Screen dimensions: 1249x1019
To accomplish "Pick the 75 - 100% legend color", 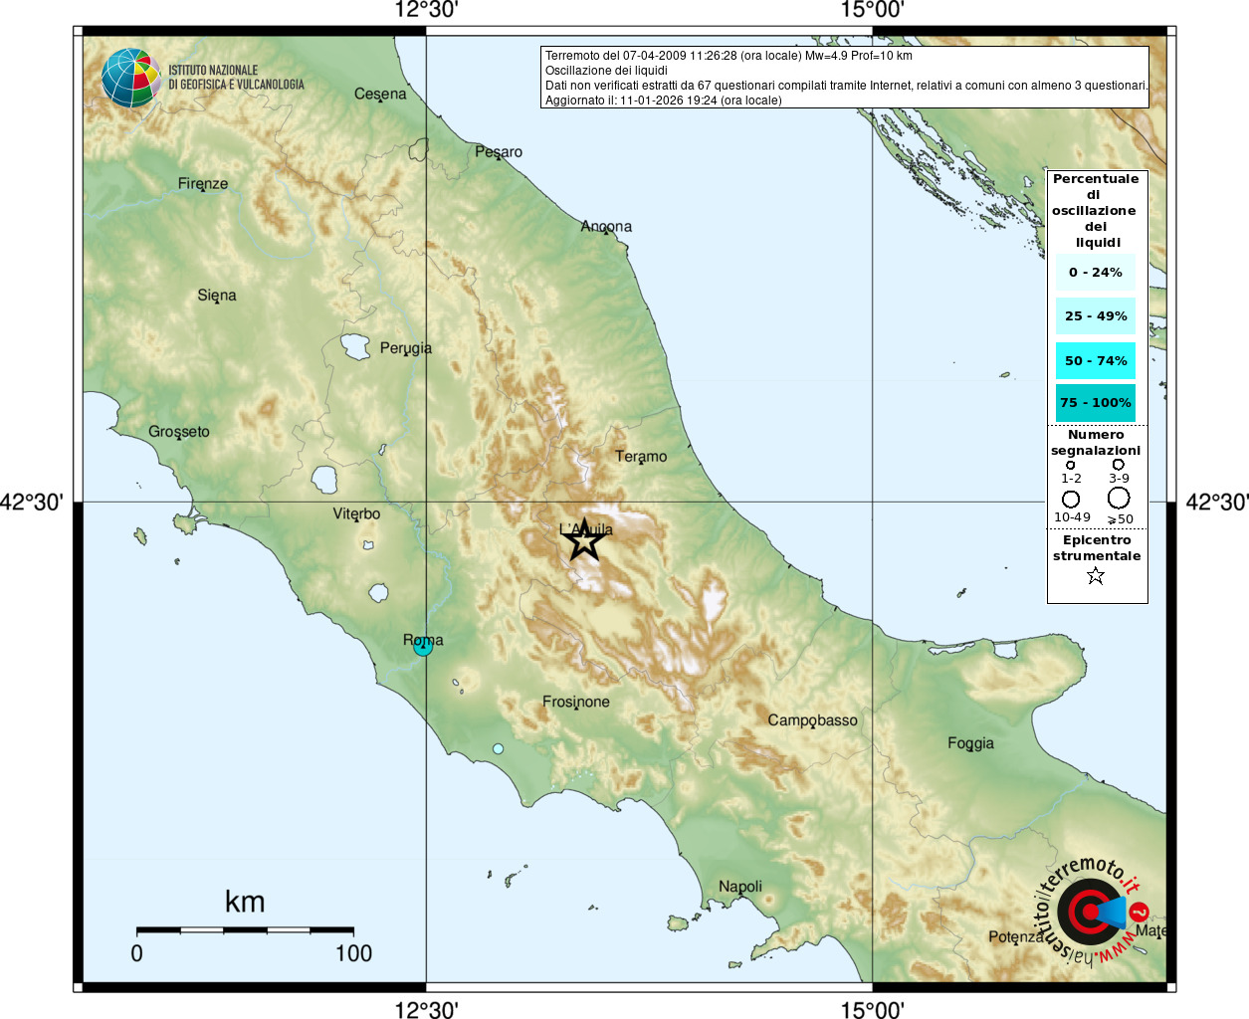I will pyautogui.click(x=1096, y=403).
